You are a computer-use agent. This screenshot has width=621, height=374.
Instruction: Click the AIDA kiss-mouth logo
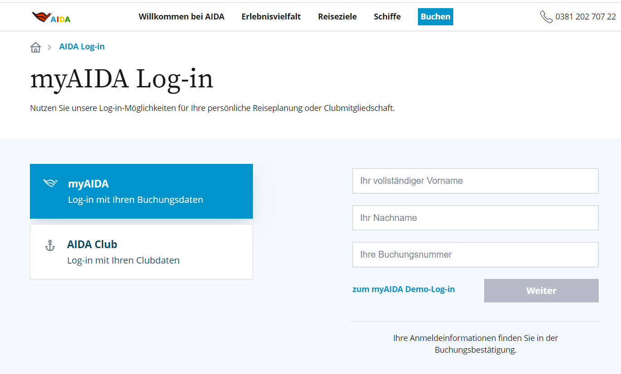pyautogui.click(x=51, y=17)
